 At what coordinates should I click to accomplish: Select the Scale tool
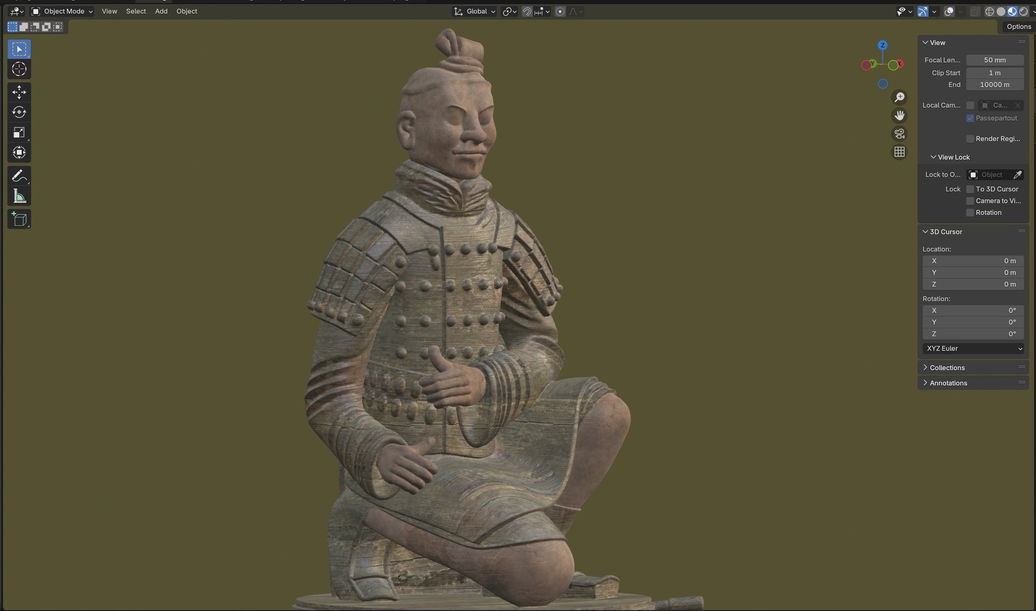tap(19, 132)
